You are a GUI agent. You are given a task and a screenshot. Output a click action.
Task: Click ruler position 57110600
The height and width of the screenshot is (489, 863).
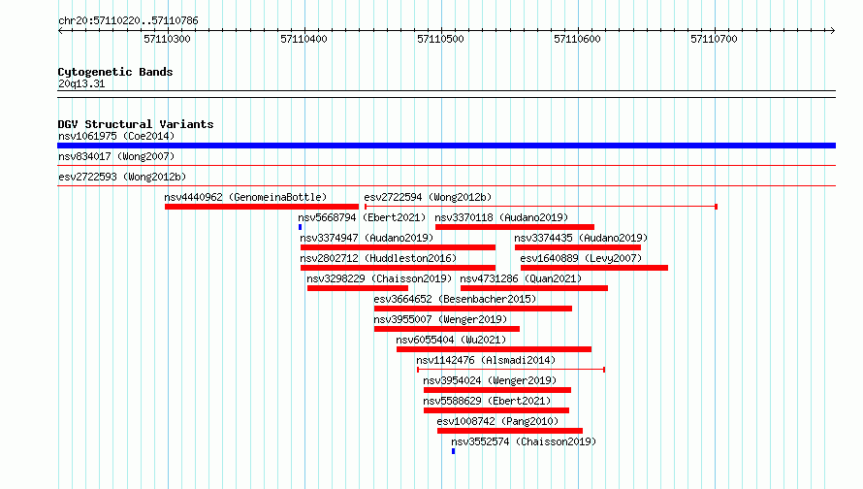tap(577, 39)
